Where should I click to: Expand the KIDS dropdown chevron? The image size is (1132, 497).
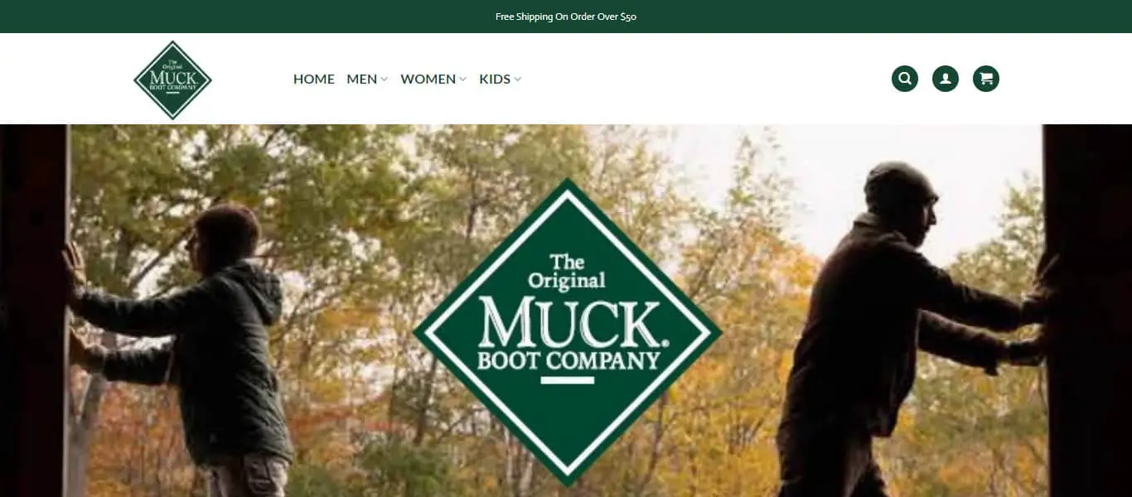[517, 80]
